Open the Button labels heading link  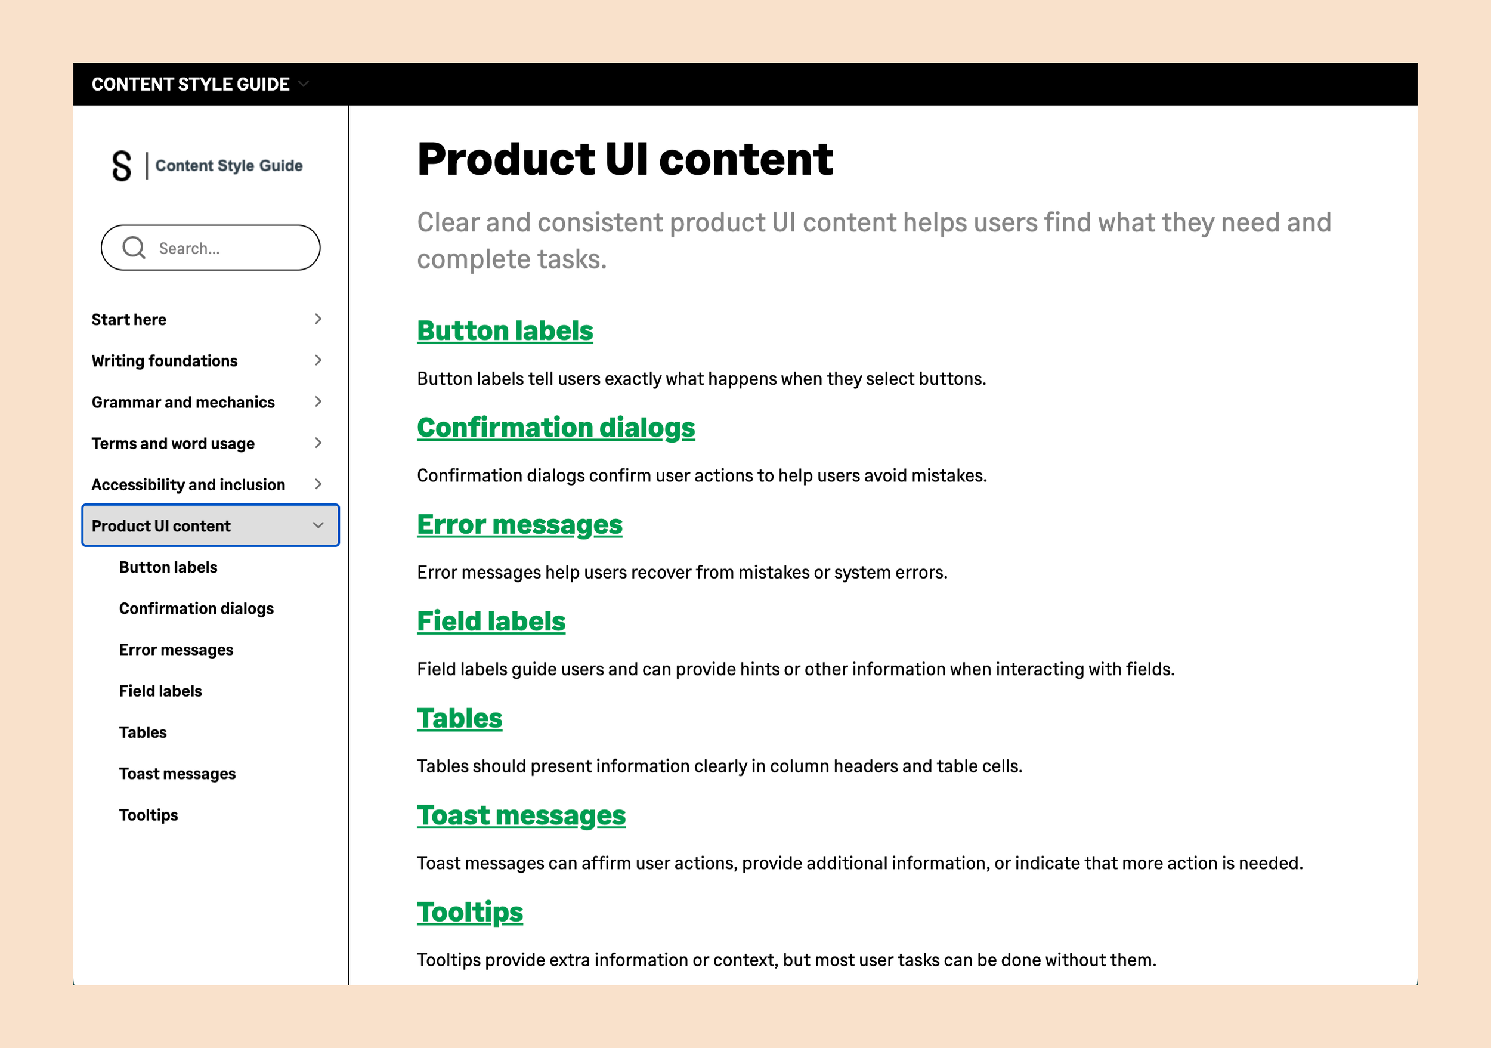coord(505,330)
